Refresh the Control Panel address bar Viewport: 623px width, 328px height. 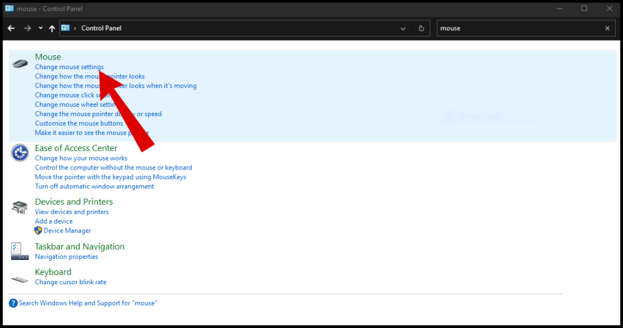point(421,29)
